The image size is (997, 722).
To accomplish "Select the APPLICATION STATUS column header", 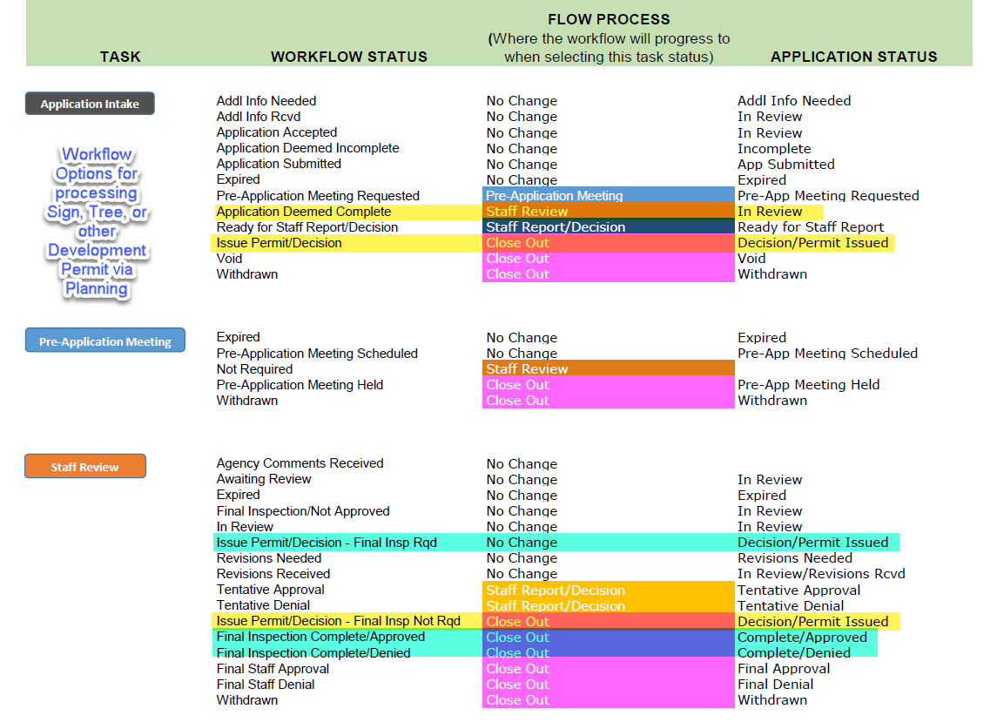I will (854, 57).
